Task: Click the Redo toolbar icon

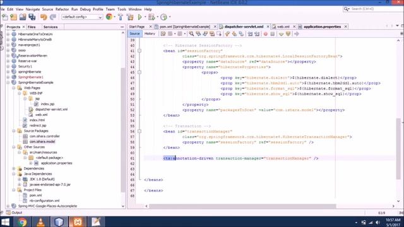Action: point(53,17)
